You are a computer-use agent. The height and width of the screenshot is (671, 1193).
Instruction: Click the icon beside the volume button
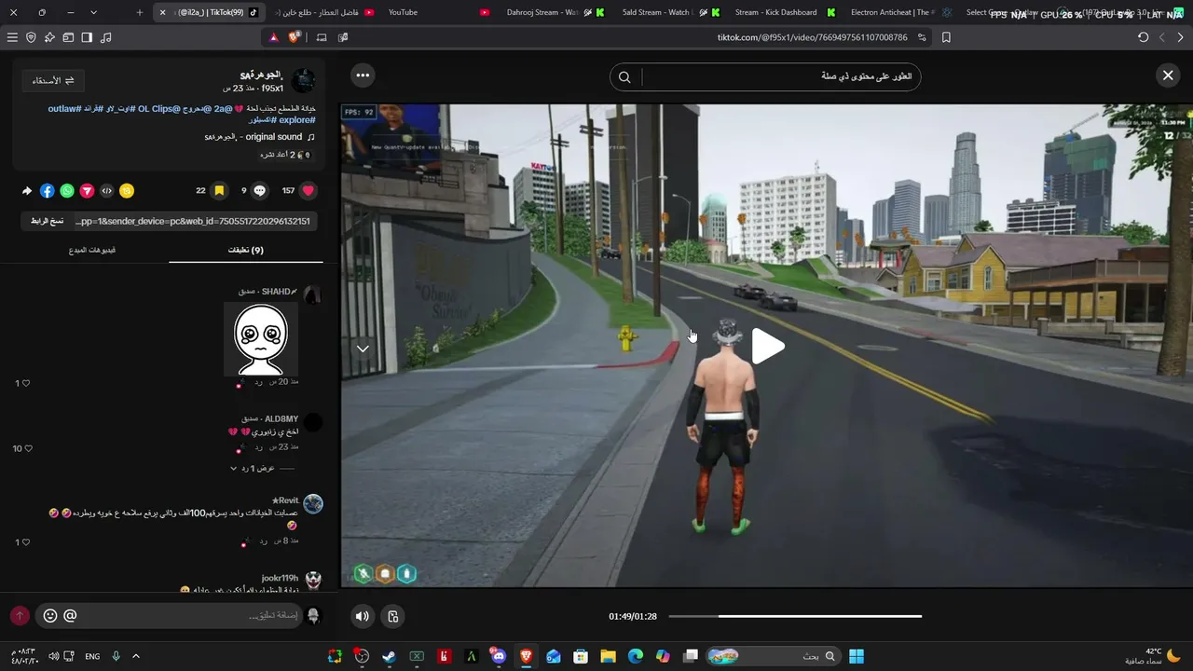click(x=393, y=616)
